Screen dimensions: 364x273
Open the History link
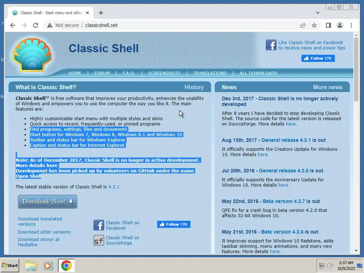click(194, 87)
